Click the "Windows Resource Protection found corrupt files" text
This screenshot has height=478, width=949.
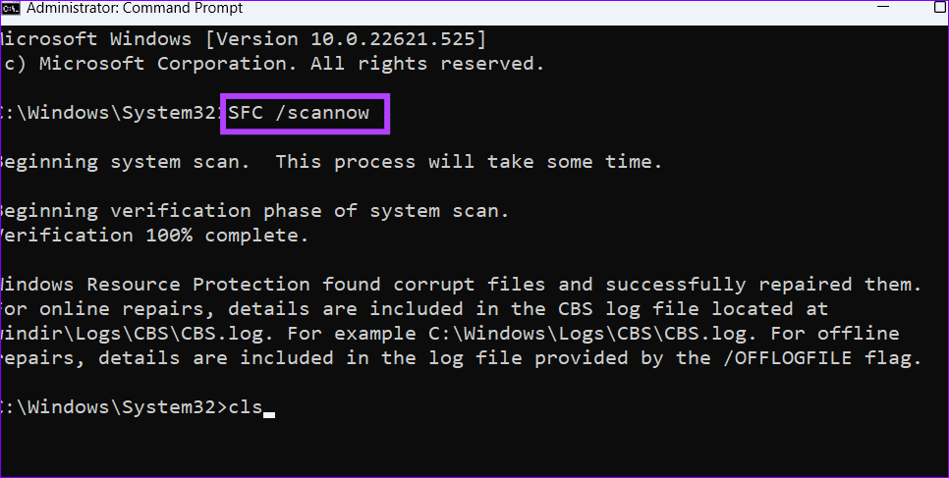295,284
